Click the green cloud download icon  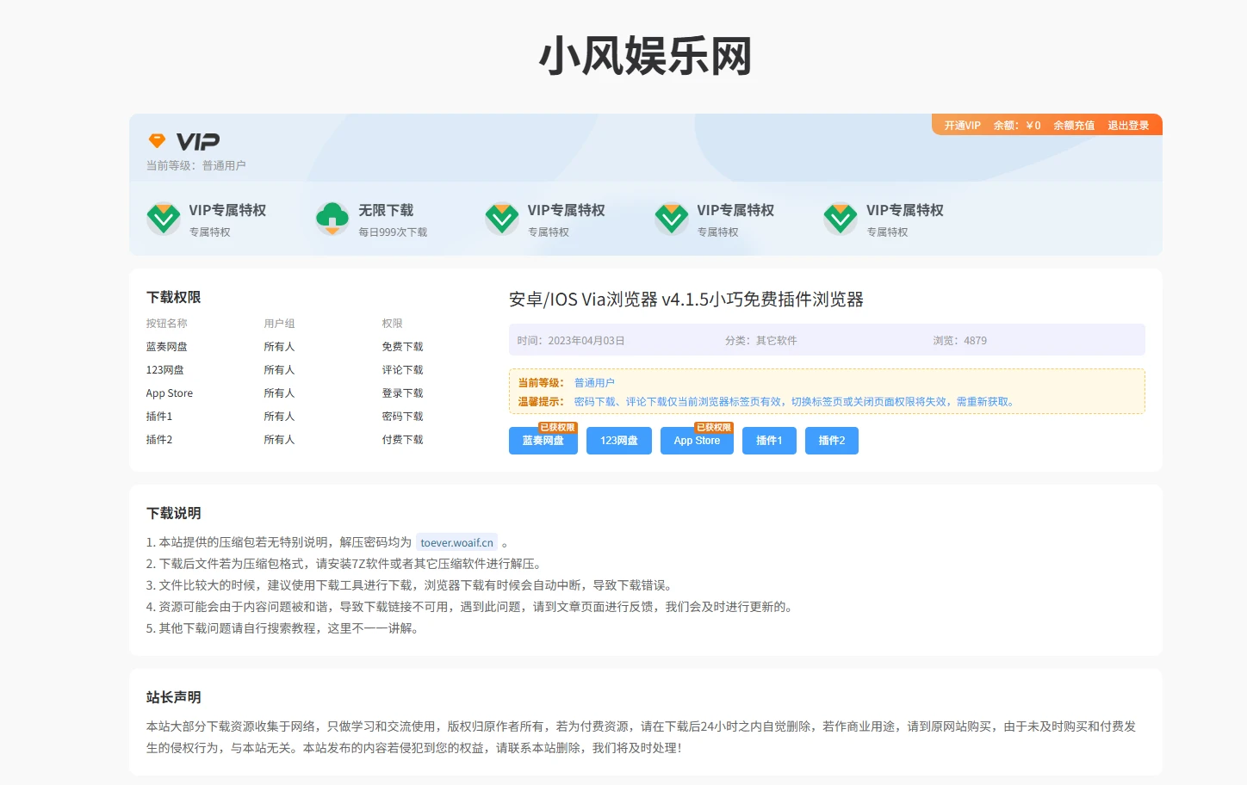(332, 219)
